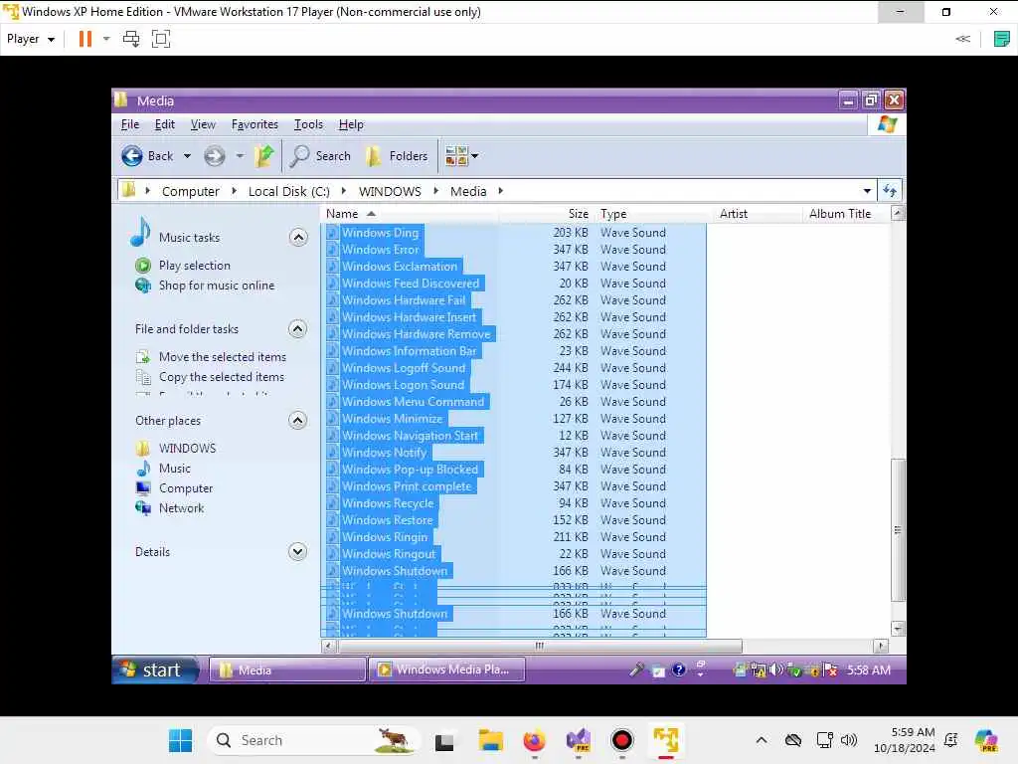Open the VMware Player menu dropdown
The height and width of the screenshot is (764, 1018).
coord(31,39)
